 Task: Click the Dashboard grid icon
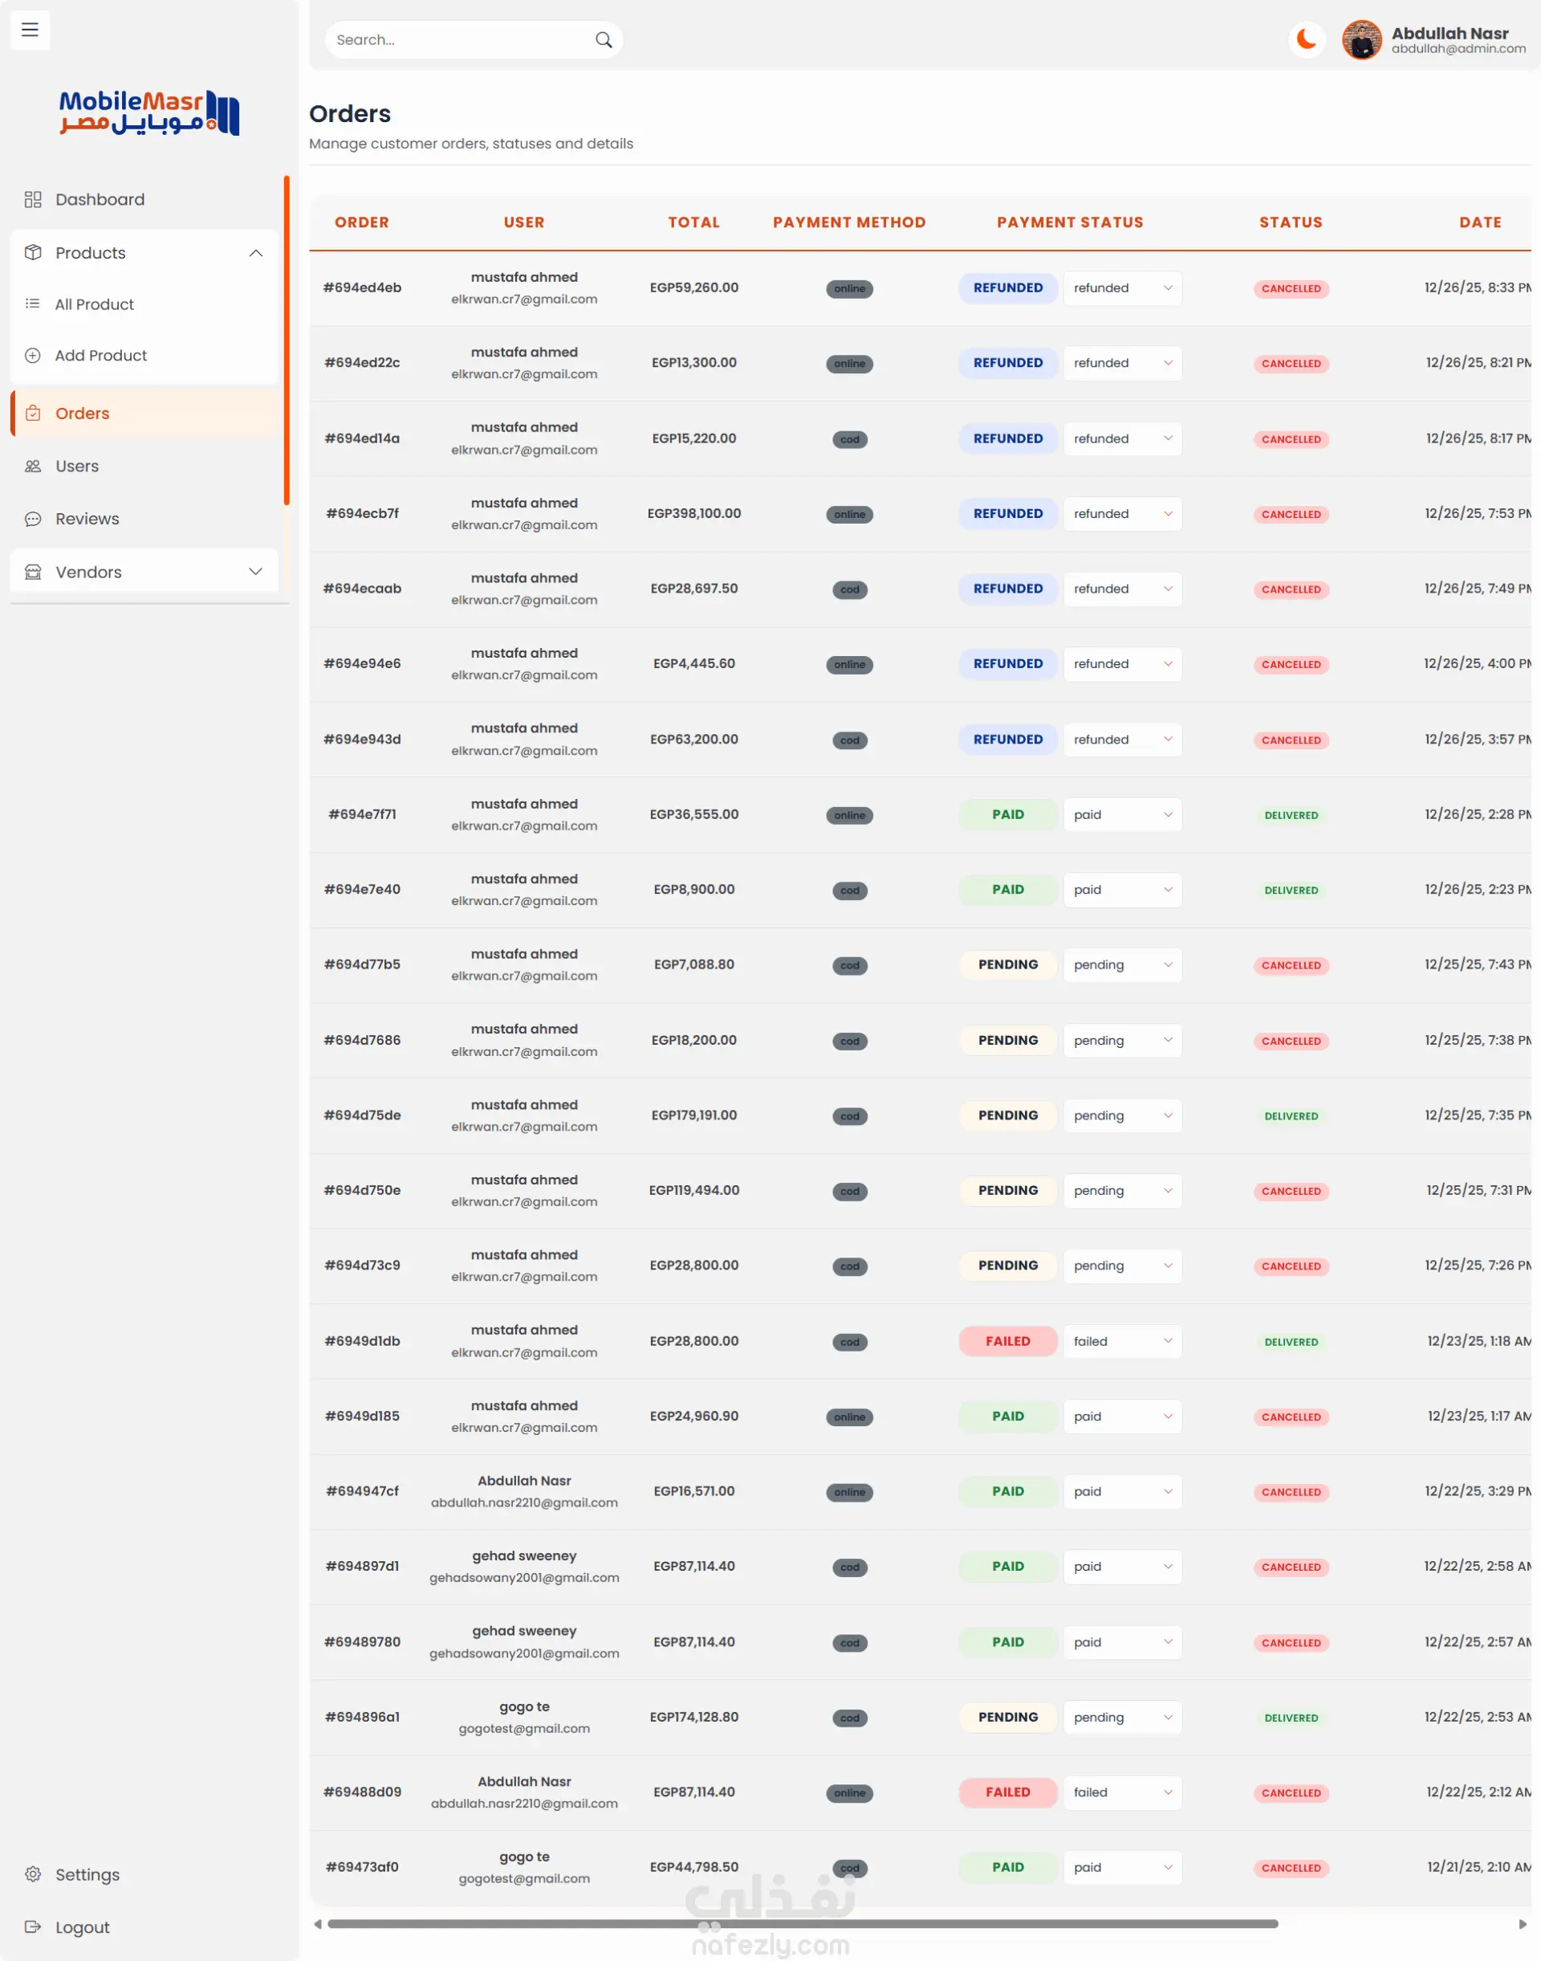[x=34, y=199]
